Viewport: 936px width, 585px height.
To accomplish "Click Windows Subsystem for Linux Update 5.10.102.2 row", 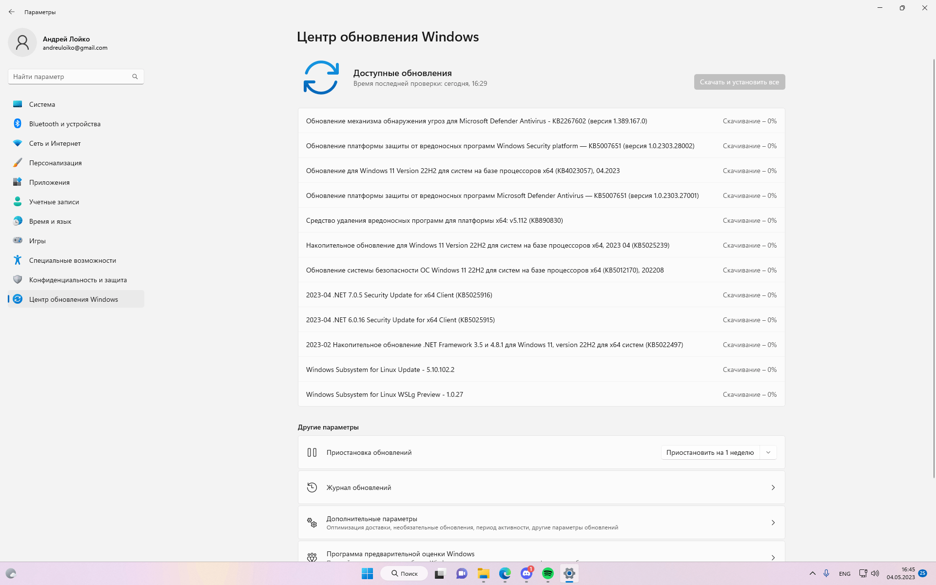I will (x=542, y=370).
